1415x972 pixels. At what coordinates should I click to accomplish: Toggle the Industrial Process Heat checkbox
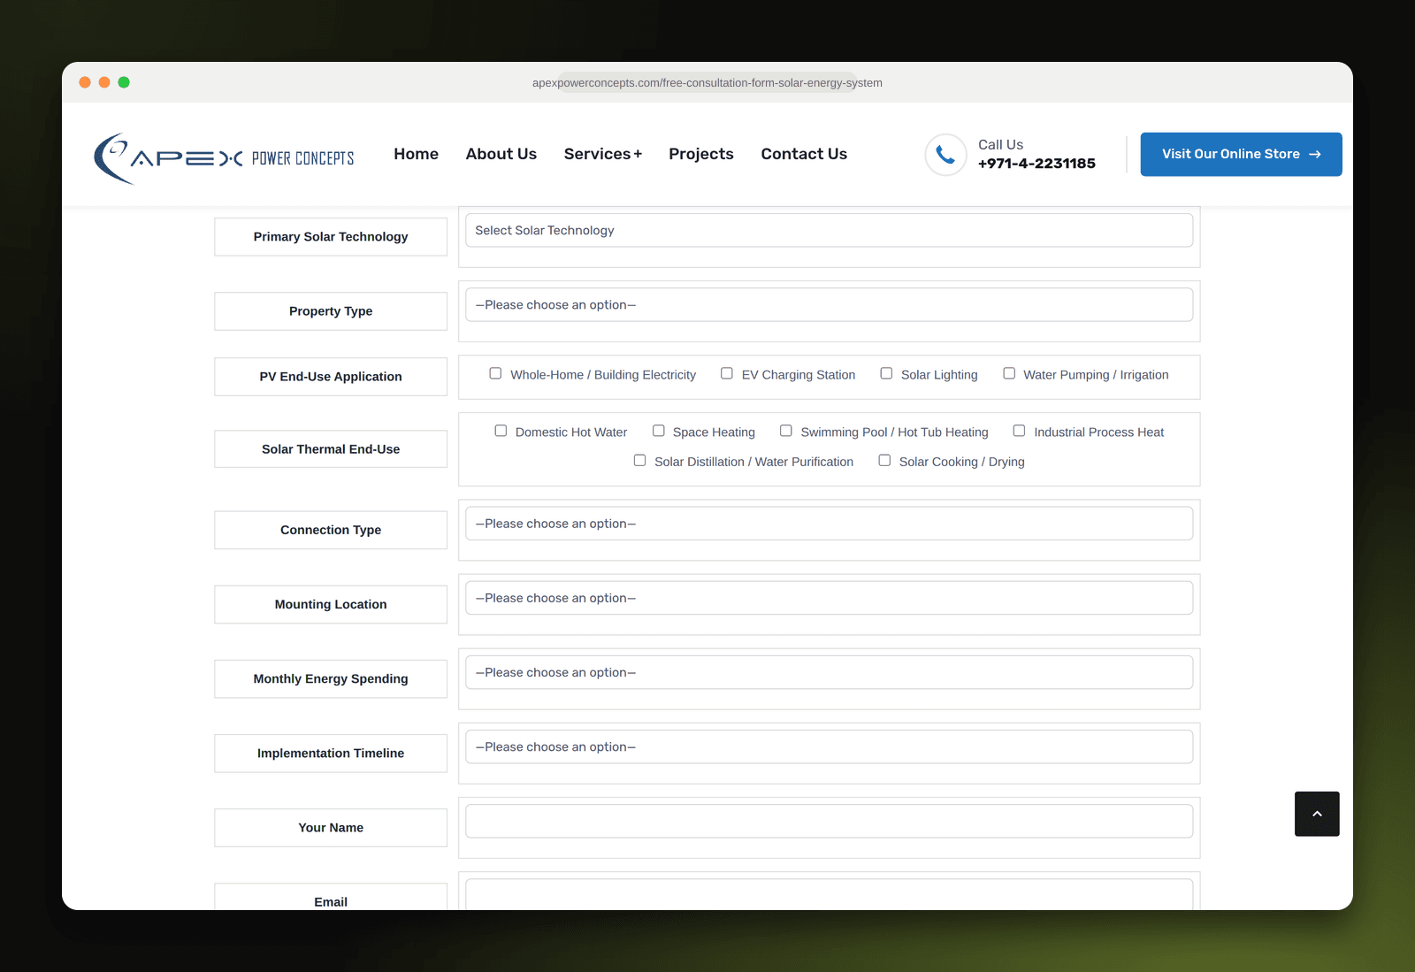pos(1020,431)
